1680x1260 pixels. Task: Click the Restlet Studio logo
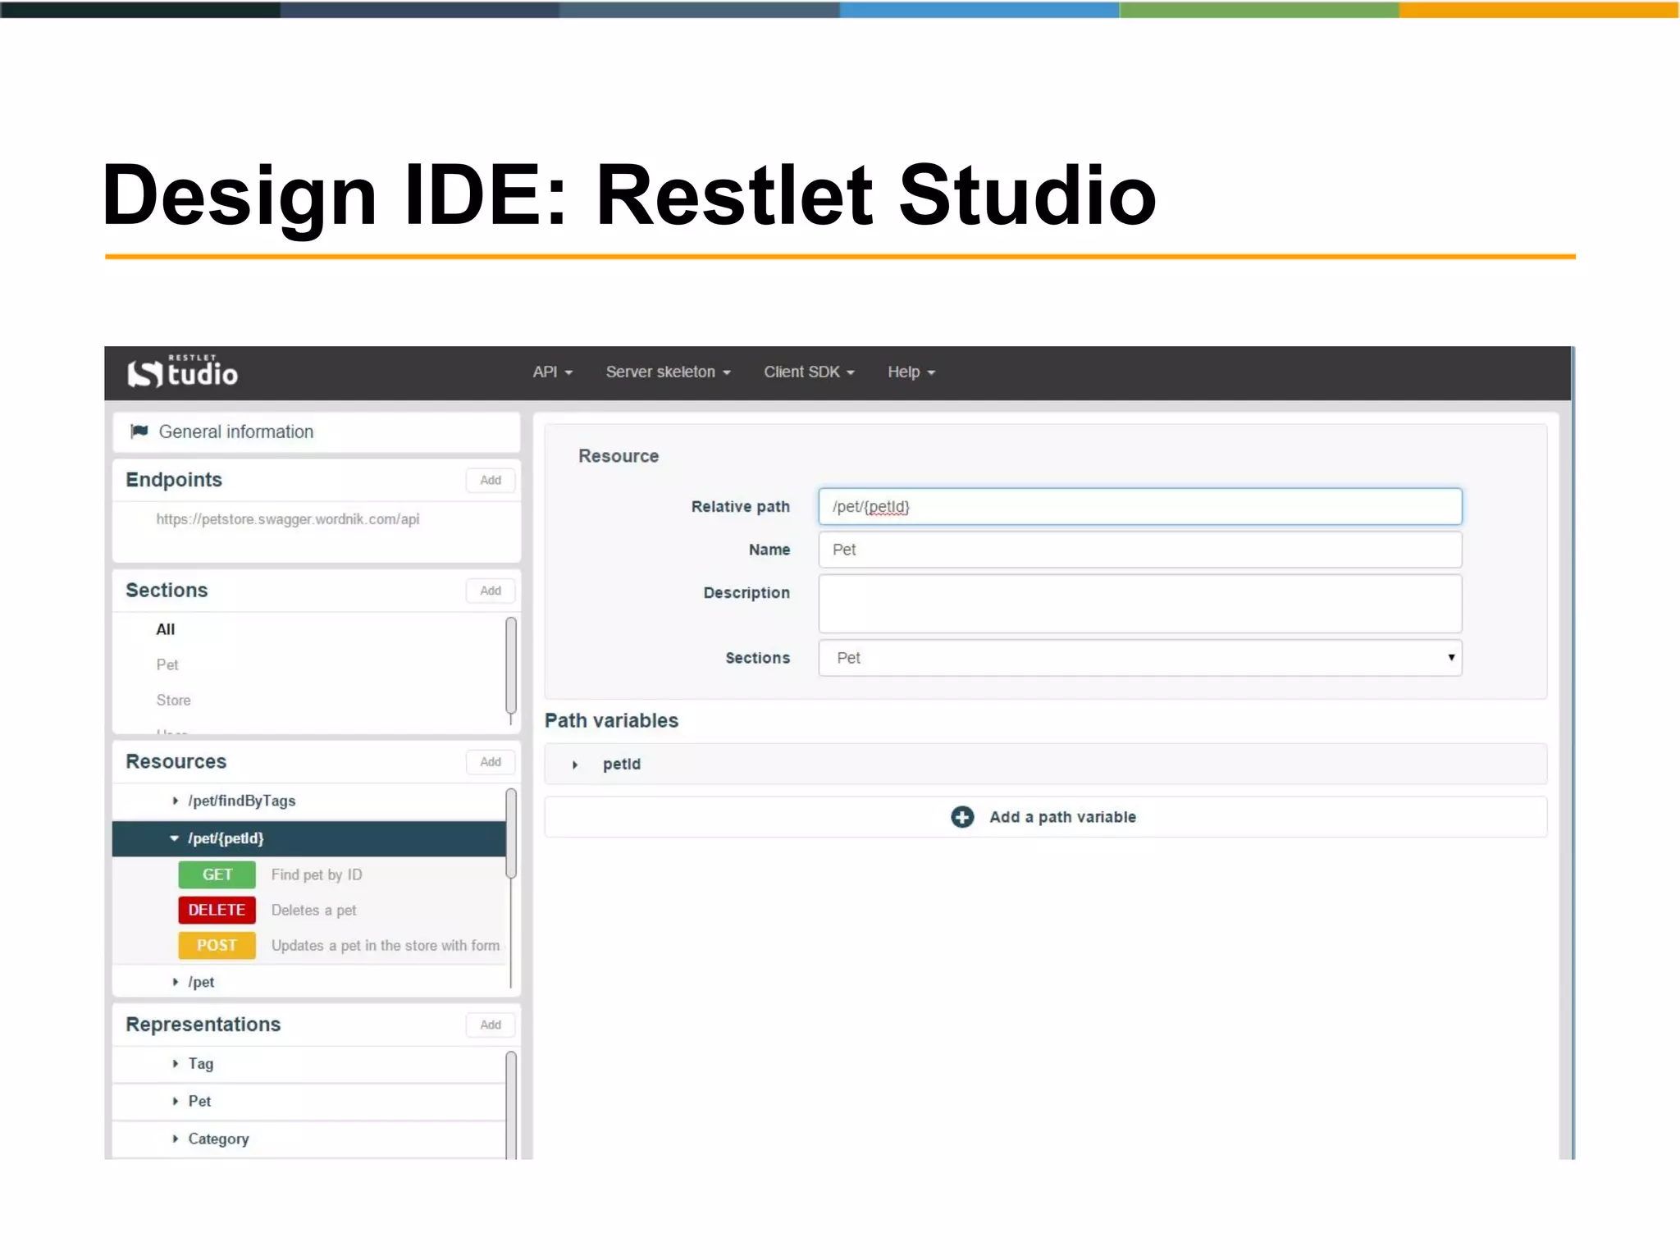(x=182, y=372)
